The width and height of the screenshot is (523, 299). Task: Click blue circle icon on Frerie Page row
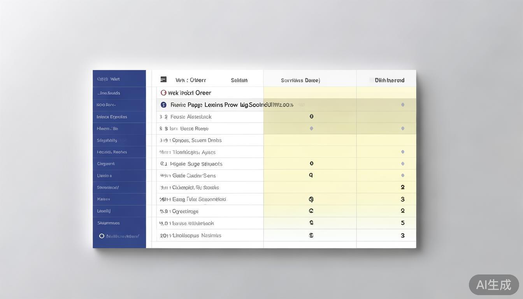pos(163,105)
